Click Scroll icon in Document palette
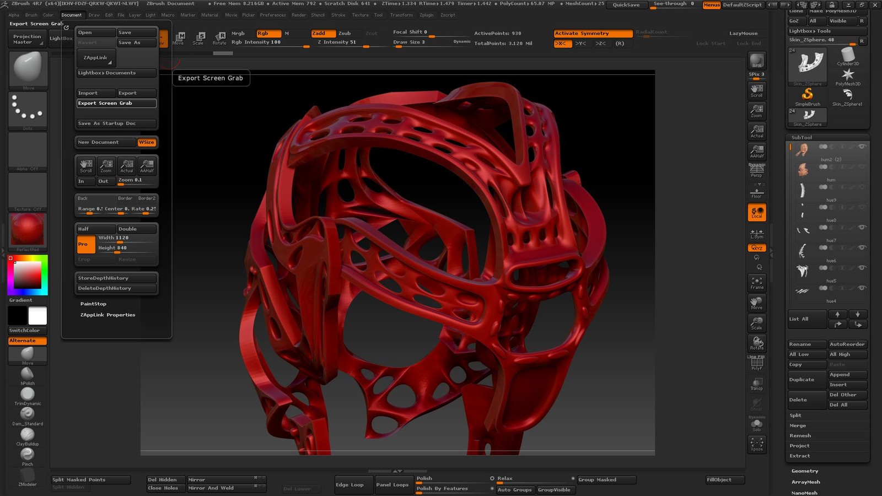The height and width of the screenshot is (496, 882). click(86, 166)
